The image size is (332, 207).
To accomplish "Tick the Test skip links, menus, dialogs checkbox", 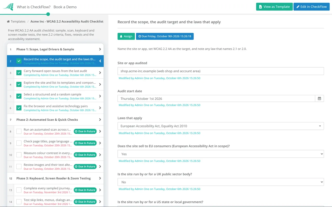I will 19,202.
